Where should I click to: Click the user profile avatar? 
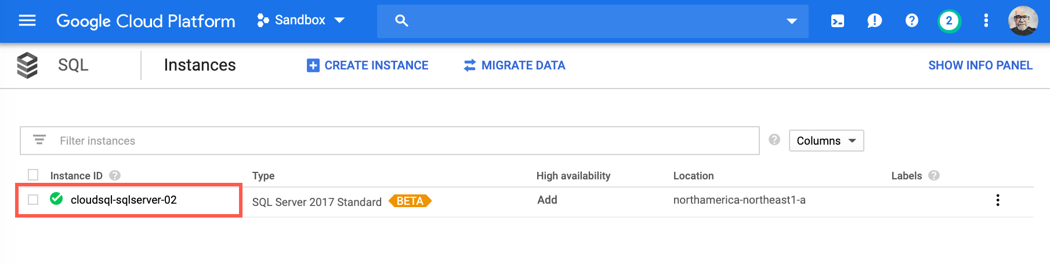pyautogui.click(x=1023, y=21)
